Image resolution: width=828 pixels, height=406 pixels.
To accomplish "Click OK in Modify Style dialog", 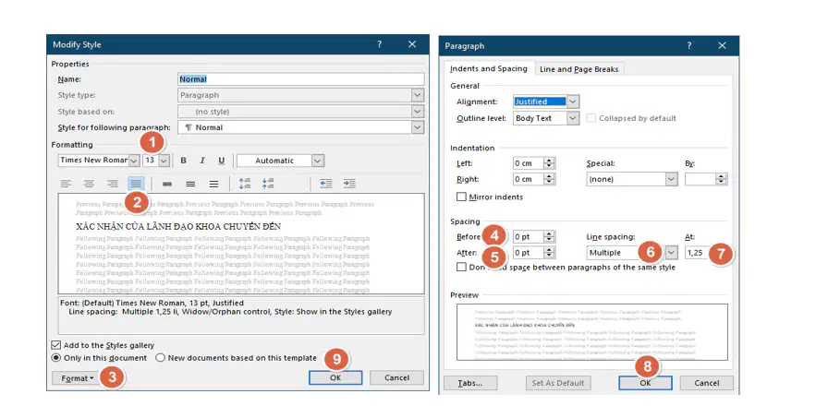I will 335,377.
